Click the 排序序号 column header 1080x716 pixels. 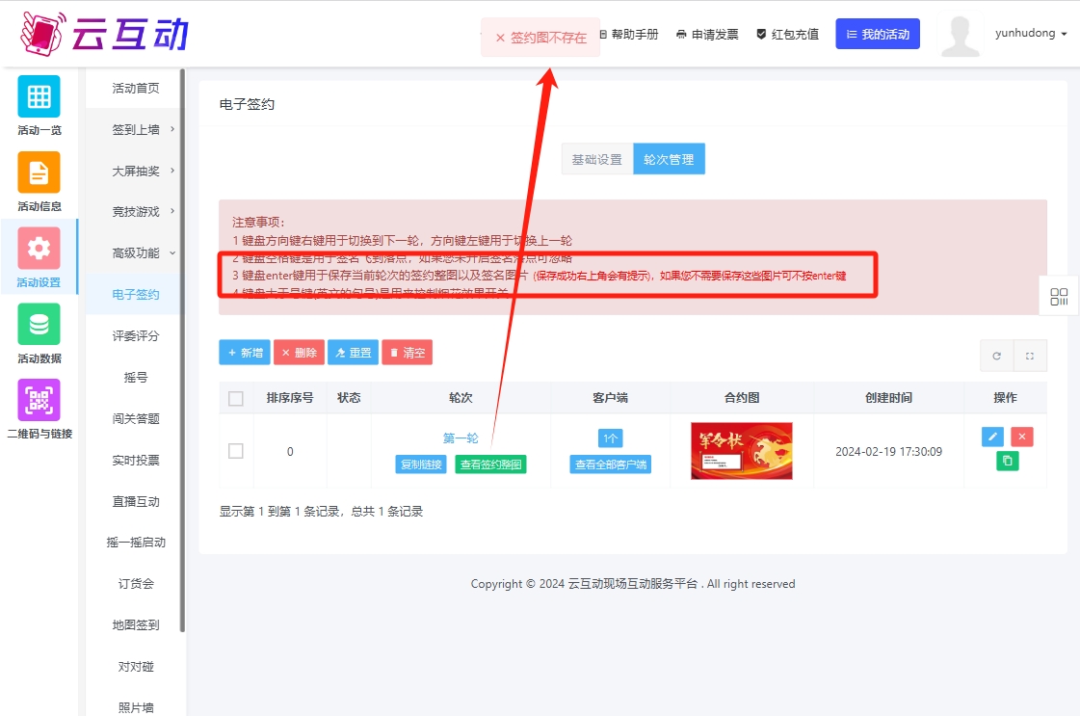pos(290,398)
